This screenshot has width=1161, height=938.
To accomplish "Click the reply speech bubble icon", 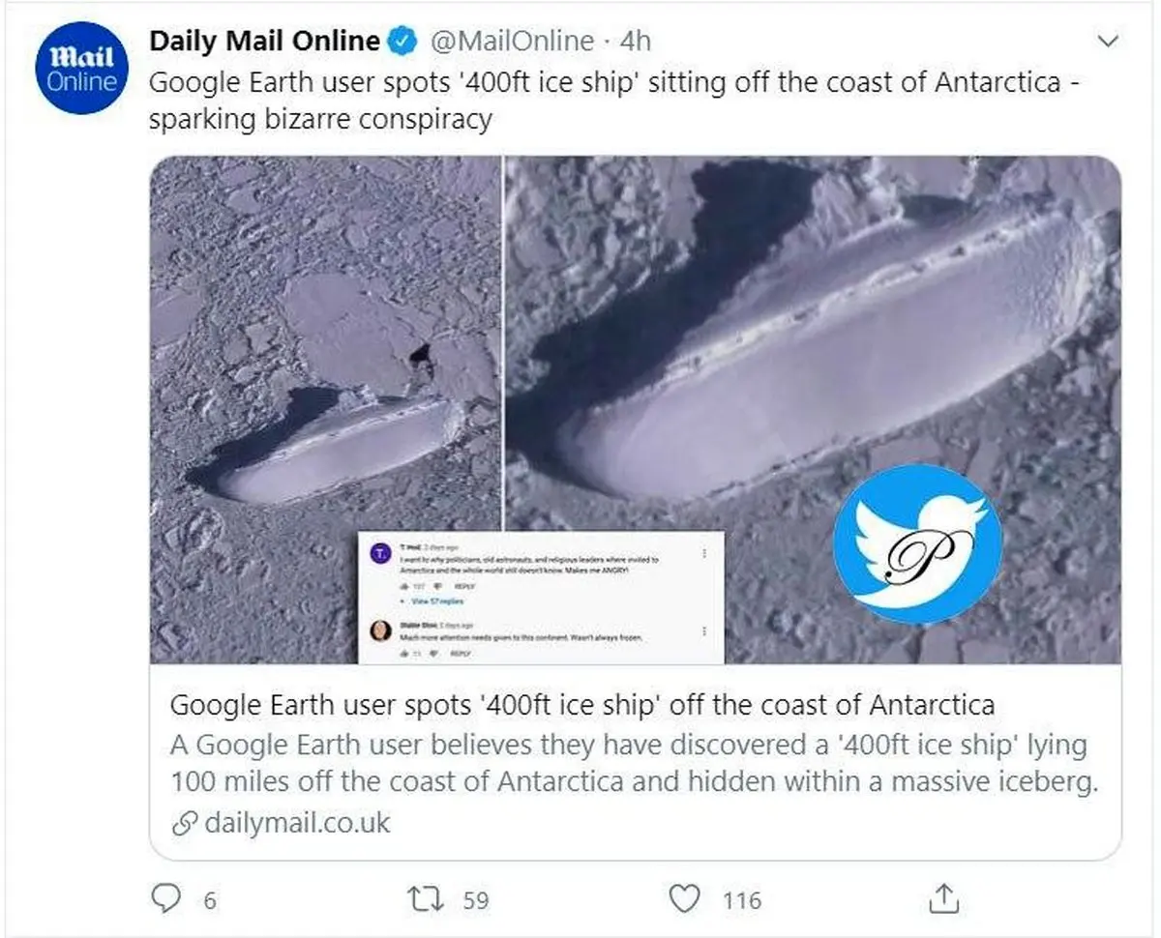I will pyautogui.click(x=167, y=898).
